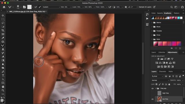Delete gradient using trash icon
The width and height of the screenshot is (185, 104).
pyautogui.click(x=180, y=48)
